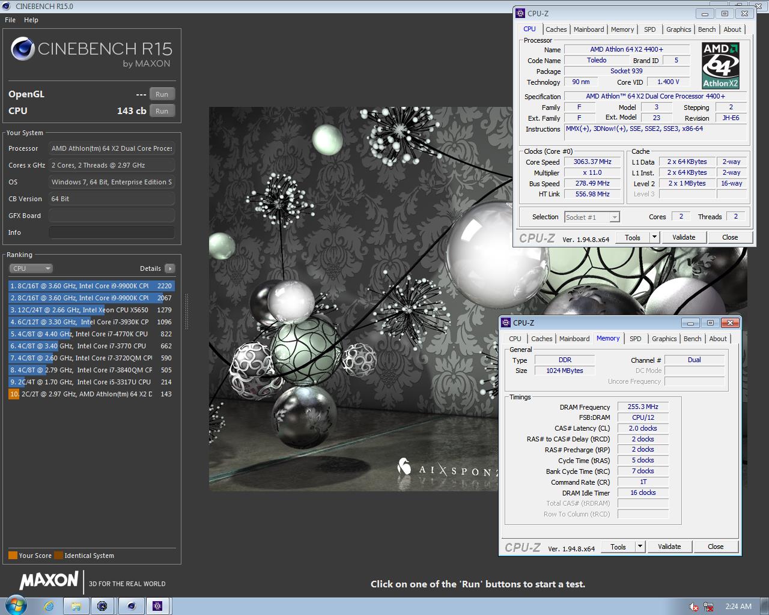Click the MAXON logo at bottom
The width and height of the screenshot is (769, 615).
pos(49,580)
